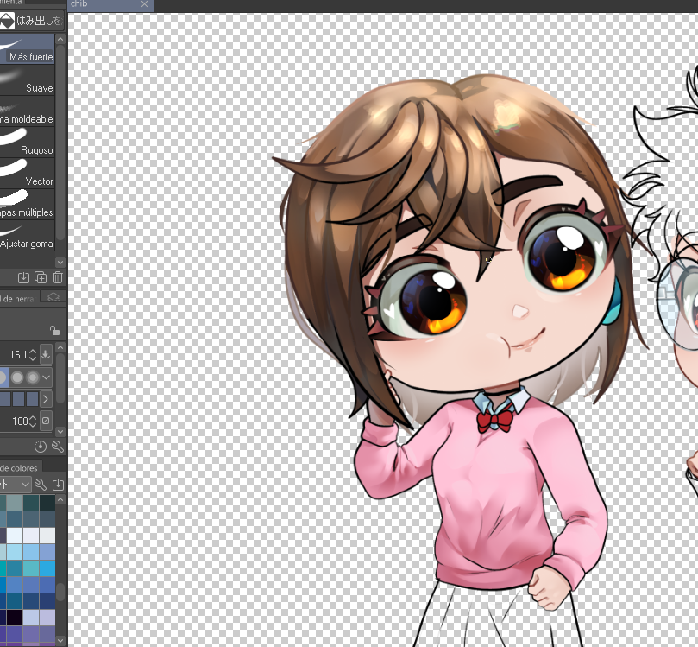Delete the selected eraser sub tool

(57, 277)
